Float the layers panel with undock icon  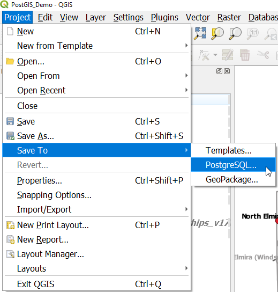coord(219,71)
